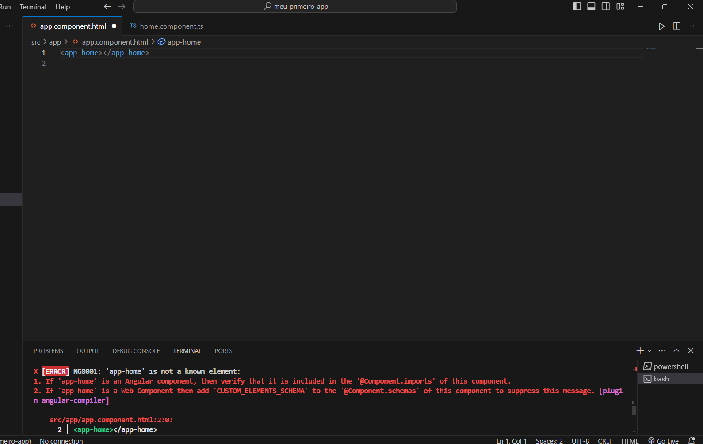Open the OUTPUT panel tab
The height and width of the screenshot is (444, 703).
(x=88, y=351)
